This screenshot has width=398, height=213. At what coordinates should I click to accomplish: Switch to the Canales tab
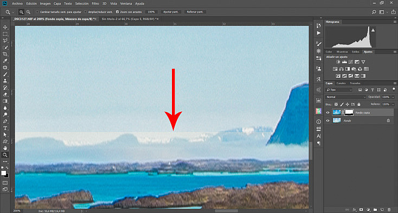[x=341, y=83]
